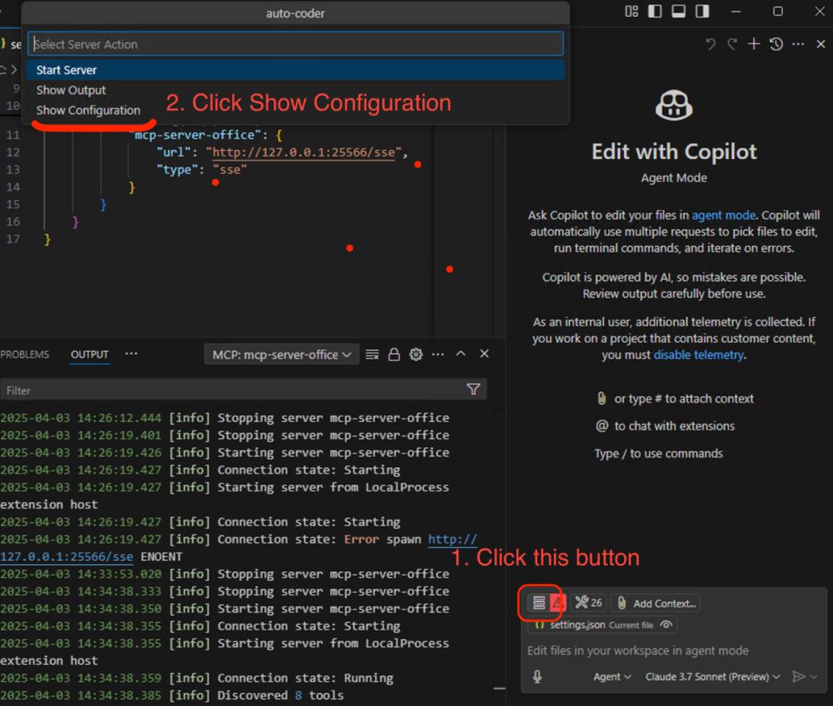Switch to the PROBLEMS tab

[x=25, y=354]
